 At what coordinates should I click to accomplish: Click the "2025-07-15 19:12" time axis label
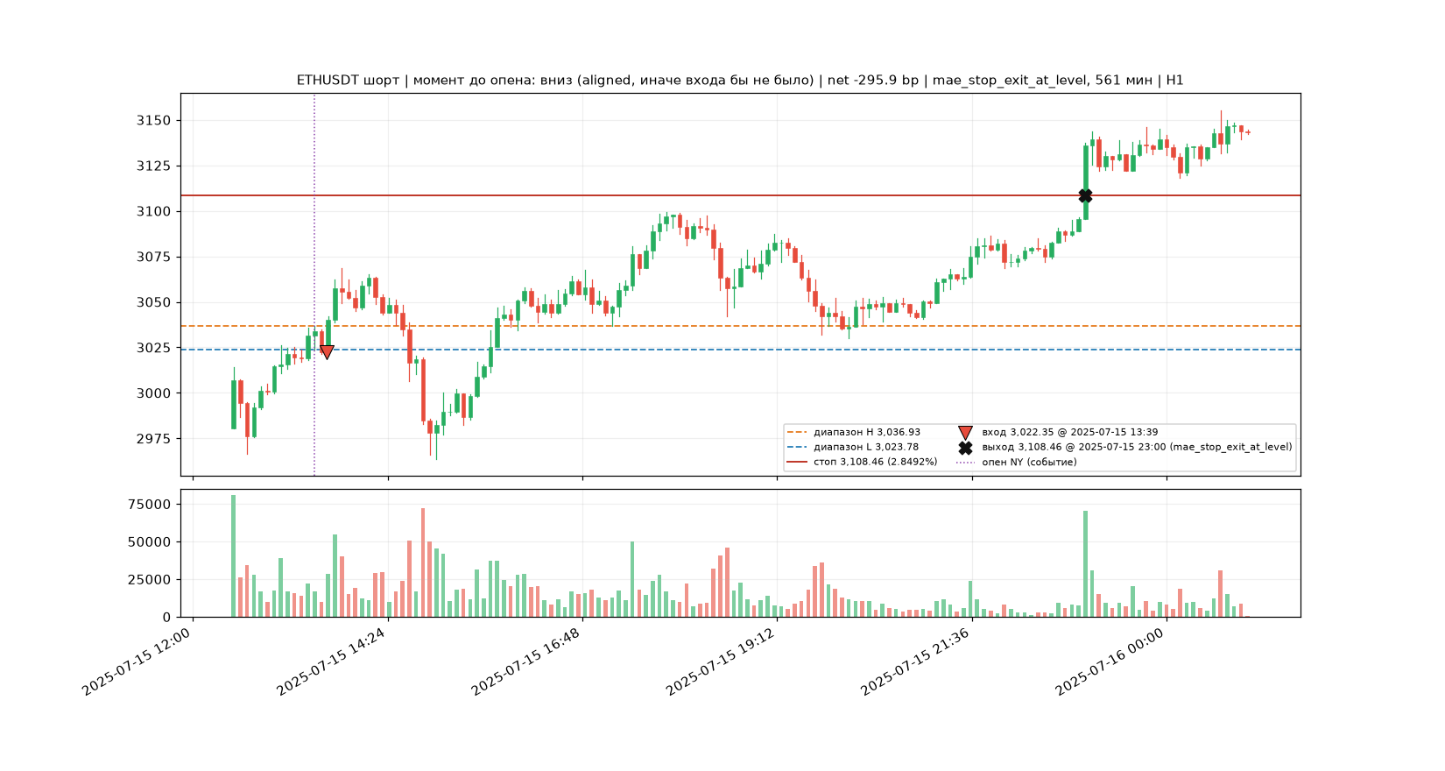click(721, 662)
